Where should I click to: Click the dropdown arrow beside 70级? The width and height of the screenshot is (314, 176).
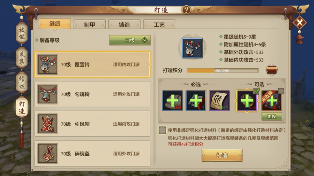[144, 40]
